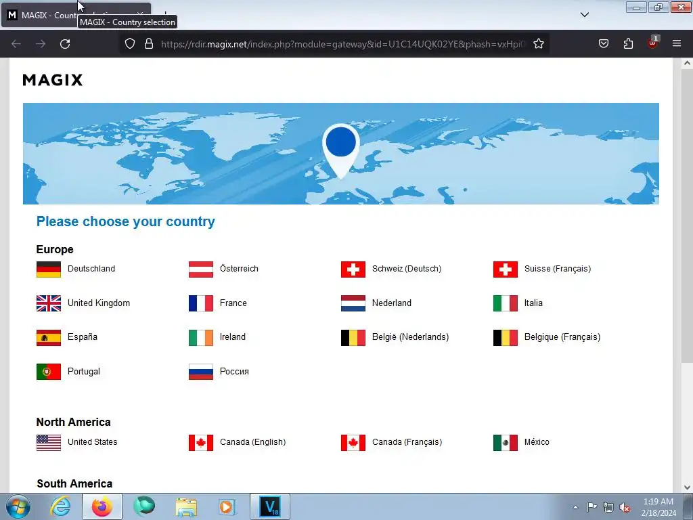Choose the Ireland text link
693x520 pixels.
click(233, 337)
